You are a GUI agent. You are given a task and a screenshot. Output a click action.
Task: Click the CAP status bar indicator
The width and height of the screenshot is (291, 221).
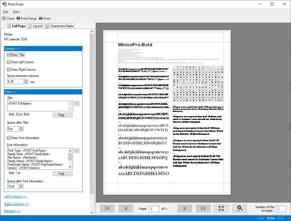pos(261,218)
